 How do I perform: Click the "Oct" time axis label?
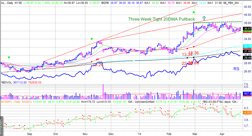(x=56, y=134)
